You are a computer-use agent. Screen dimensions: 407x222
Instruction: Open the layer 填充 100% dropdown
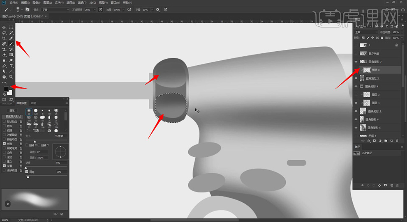tap(402, 38)
